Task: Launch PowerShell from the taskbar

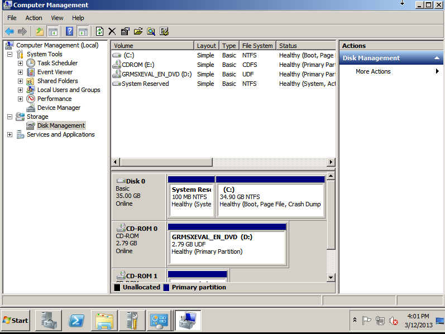Action: (x=76, y=321)
